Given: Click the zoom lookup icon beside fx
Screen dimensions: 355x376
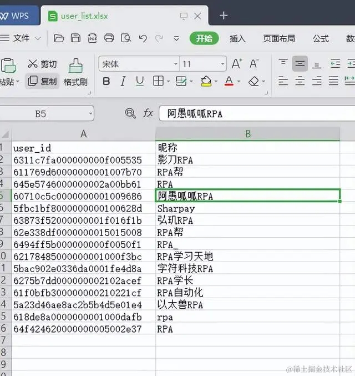Looking at the screenshot, I should click(130, 113).
